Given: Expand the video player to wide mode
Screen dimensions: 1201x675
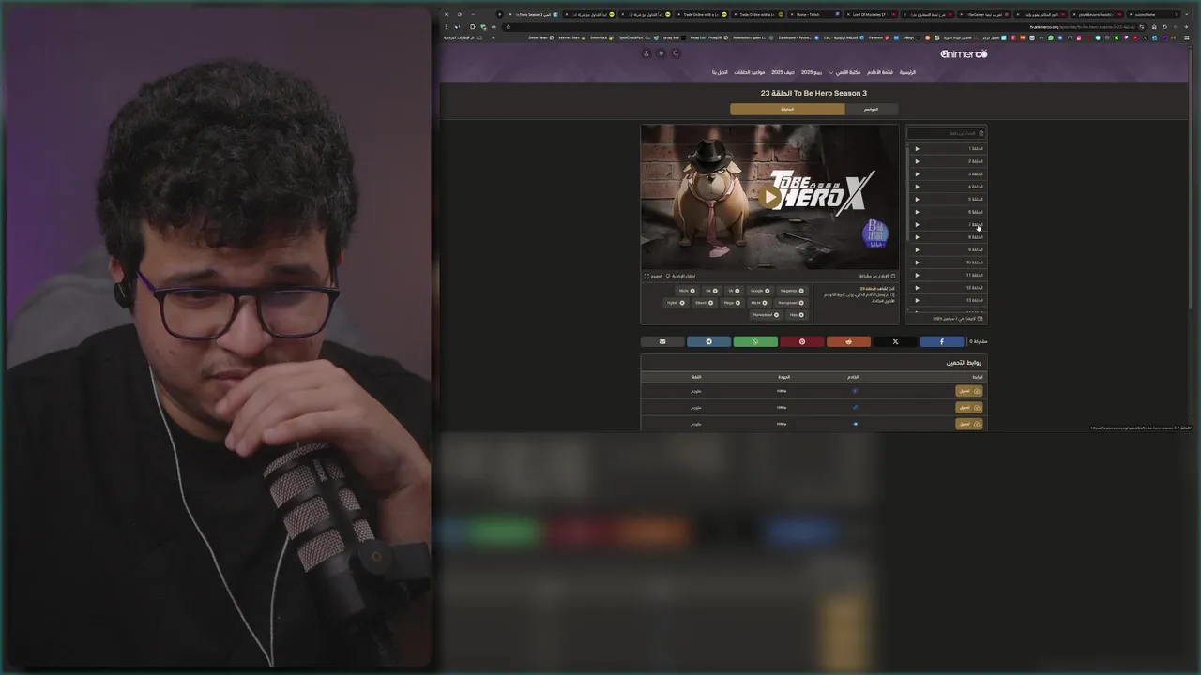Looking at the screenshot, I should pos(653,276).
